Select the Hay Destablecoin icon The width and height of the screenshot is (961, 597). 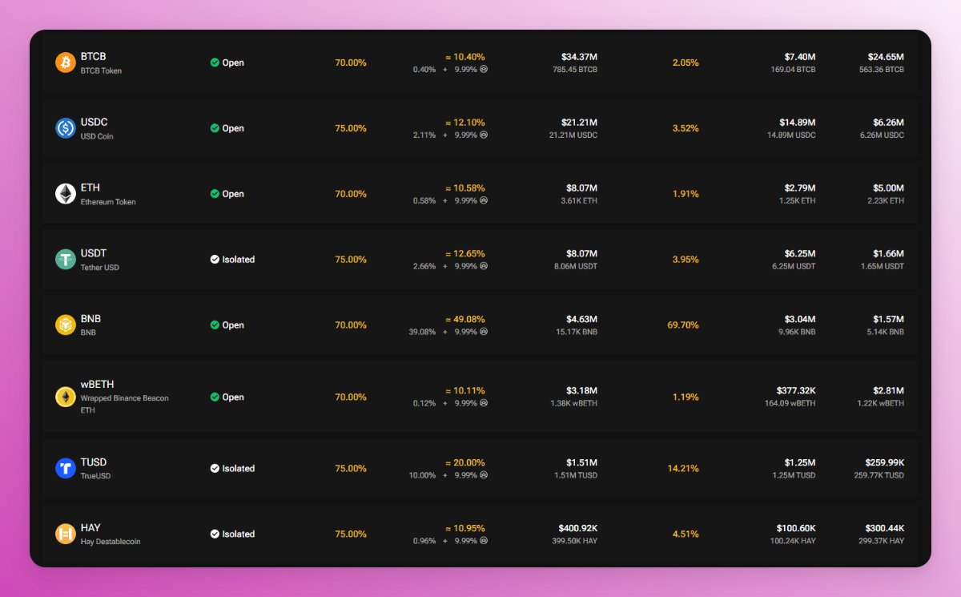point(66,534)
